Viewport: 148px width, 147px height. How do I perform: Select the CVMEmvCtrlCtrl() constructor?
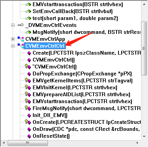(x=54, y=60)
